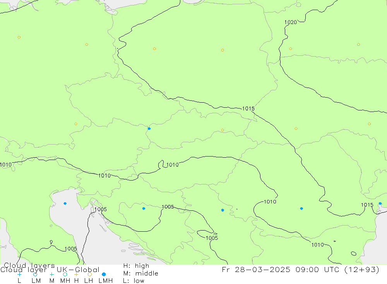Select the blue marker beside the right-edge 1015 label
The image size is (387, 284).
coord(380,203)
